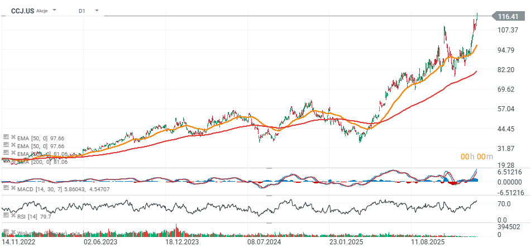The height and width of the screenshot is (251, 531).
Task: Remove the RSI indicator with its X
Action: (12, 215)
